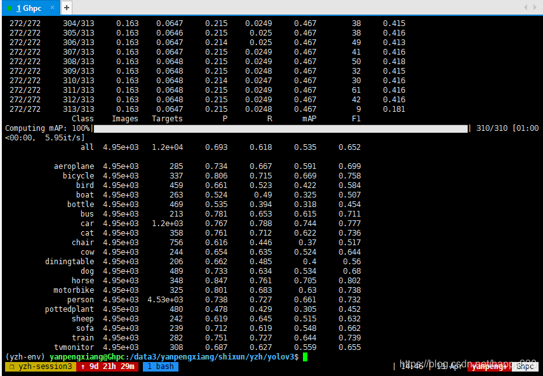Screen dimensions: 543x376
Task: Click the Computing mAP progress bar
Action: (281, 128)
